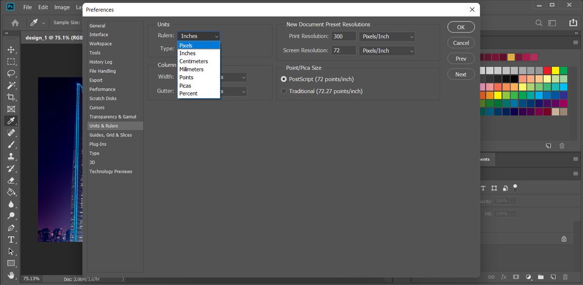Select the Traditional points-per-inch radio button
Image resolution: width=583 pixels, height=285 pixels.
pyautogui.click(x=283, y=91)
